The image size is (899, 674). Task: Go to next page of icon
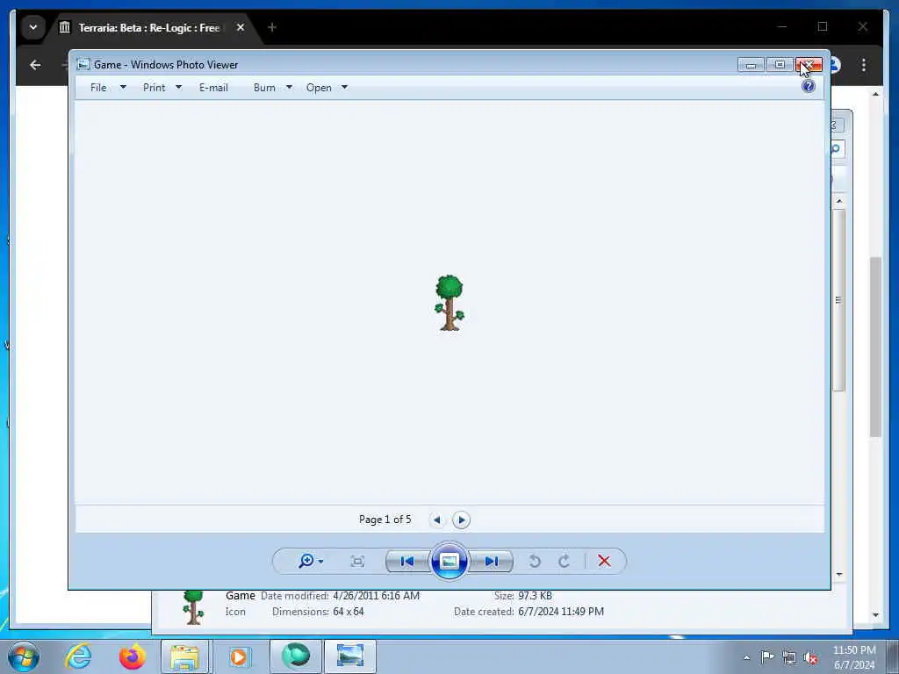[461, 520]
